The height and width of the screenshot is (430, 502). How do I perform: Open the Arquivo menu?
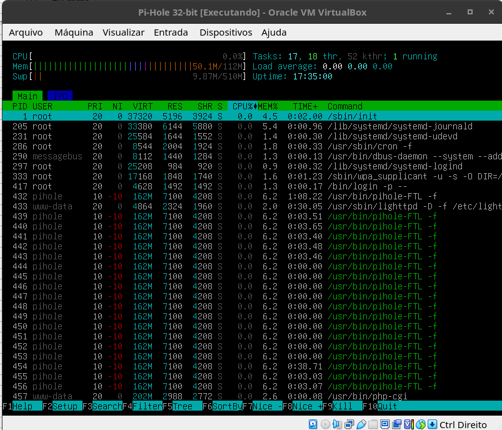26,32
